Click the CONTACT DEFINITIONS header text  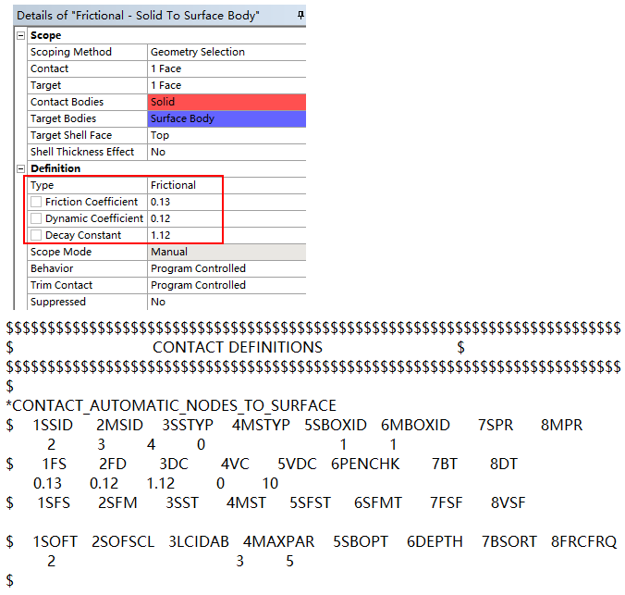(238, 348)
